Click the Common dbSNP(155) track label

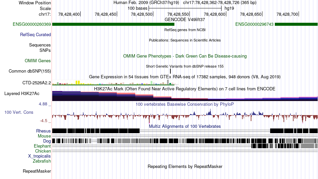click(x=30, y=71)
